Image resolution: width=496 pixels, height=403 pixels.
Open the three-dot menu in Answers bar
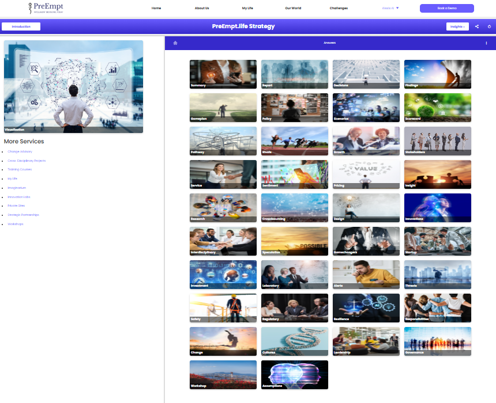click(x=486, y=43)
